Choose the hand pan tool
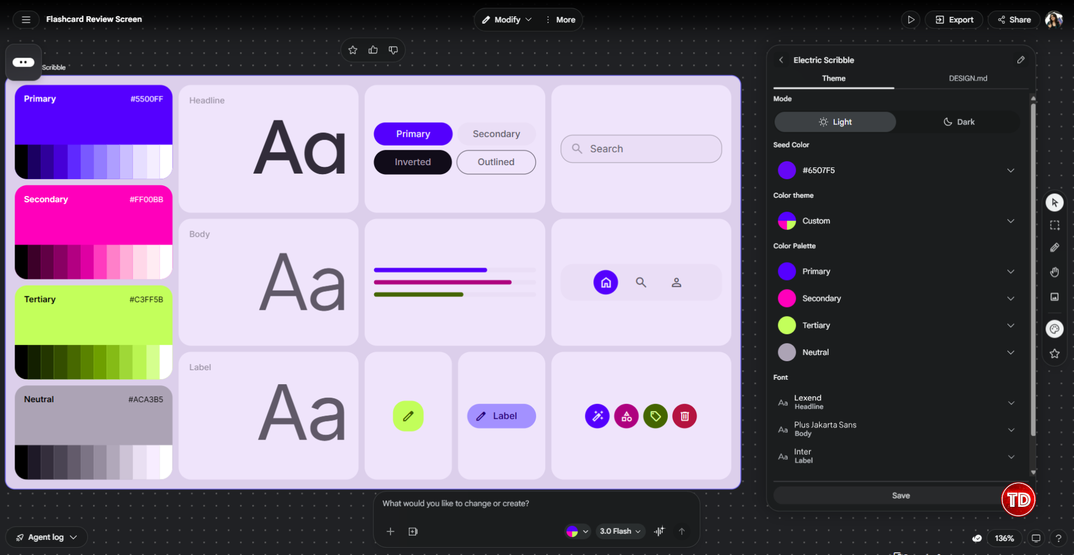The width and height of the screenshot is (1074, 555). point(1055,272)
